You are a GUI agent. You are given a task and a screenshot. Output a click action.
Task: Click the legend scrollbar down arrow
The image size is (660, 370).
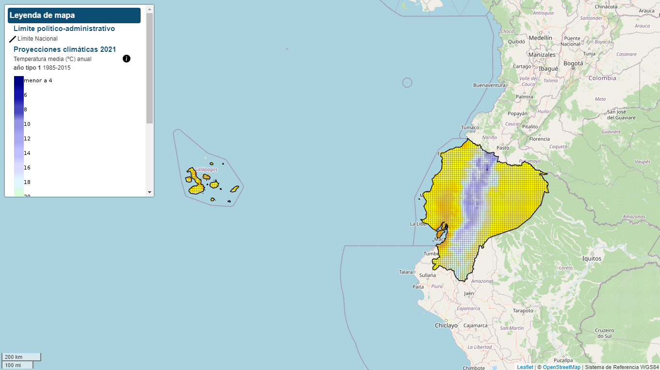pyautogui.click(x=149, y=192)
